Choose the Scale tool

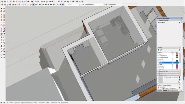tap(1, 34)
